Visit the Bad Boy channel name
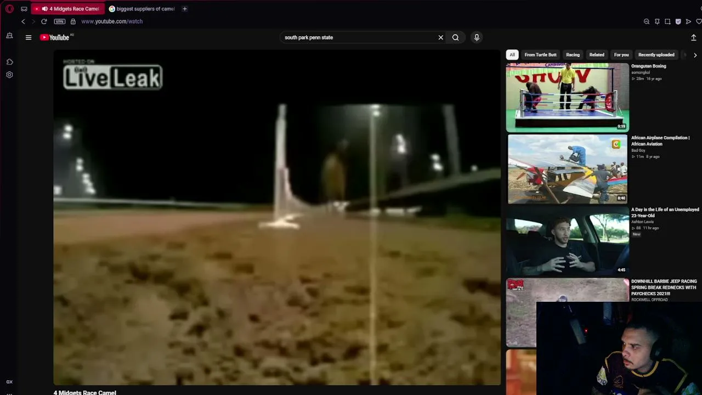The image size is (702, 395). (x=638, y=150)
